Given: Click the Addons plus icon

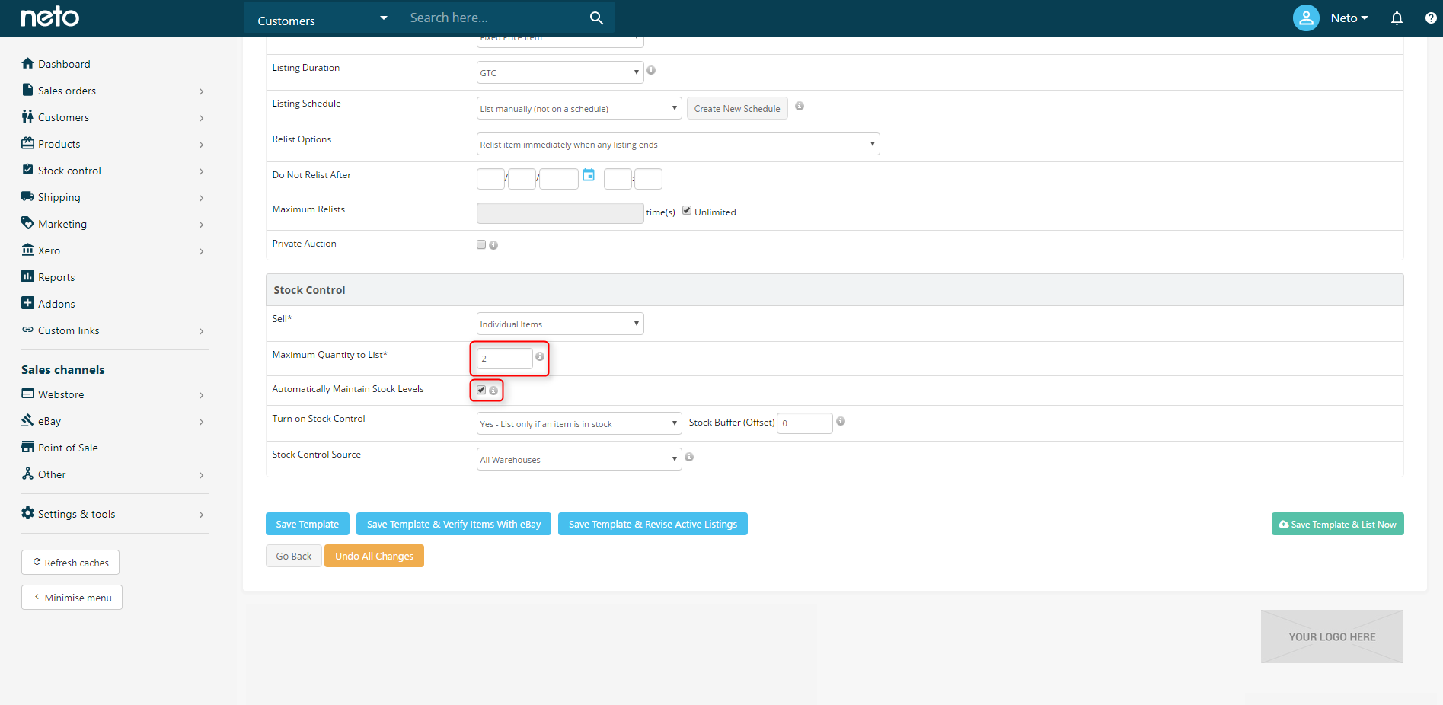Looking at the screenshot, I should [28, 303].
